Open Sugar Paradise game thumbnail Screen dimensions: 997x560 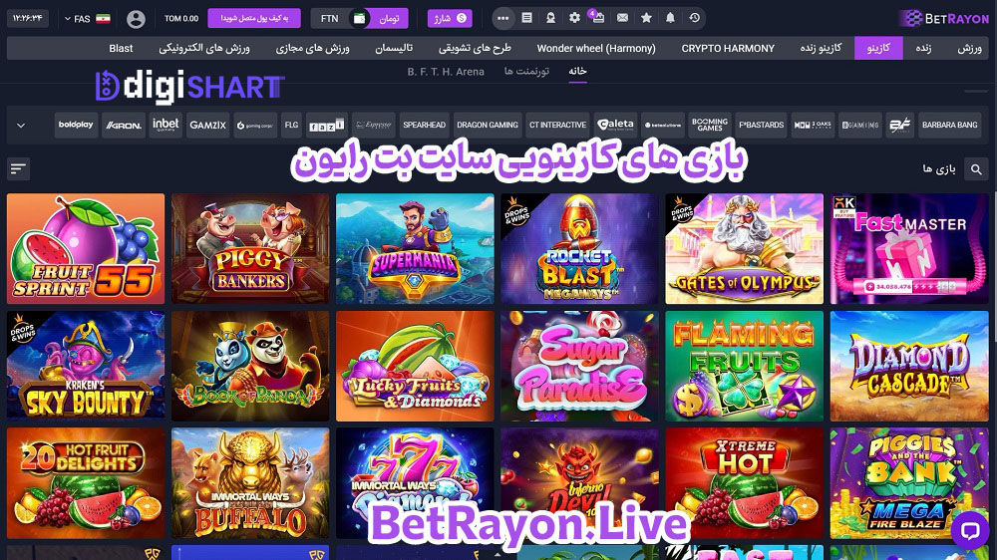coord(580,366)
